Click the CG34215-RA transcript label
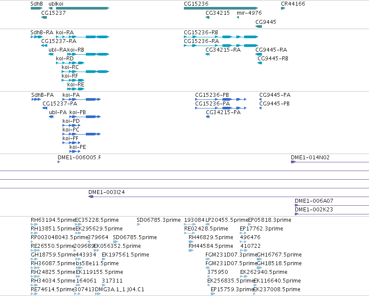The width and height of the screenshot is (369, 296). coord(223,50)
